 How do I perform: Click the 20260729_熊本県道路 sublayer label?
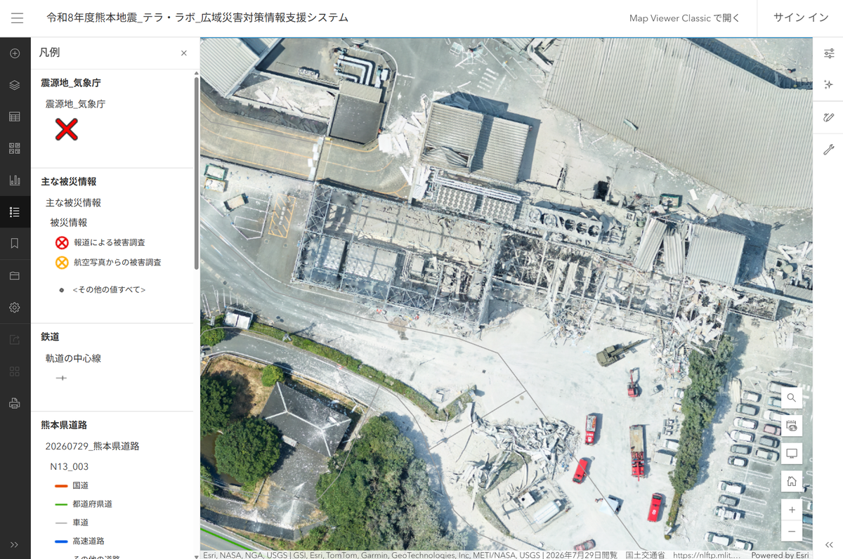click(x=92, y=447)
